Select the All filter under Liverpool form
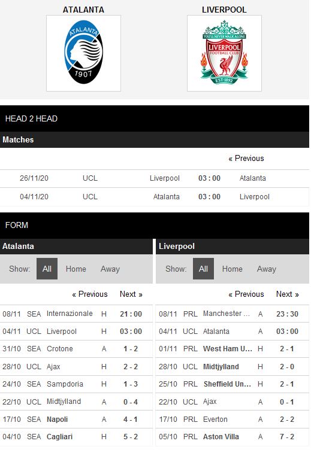 [203, 269]
